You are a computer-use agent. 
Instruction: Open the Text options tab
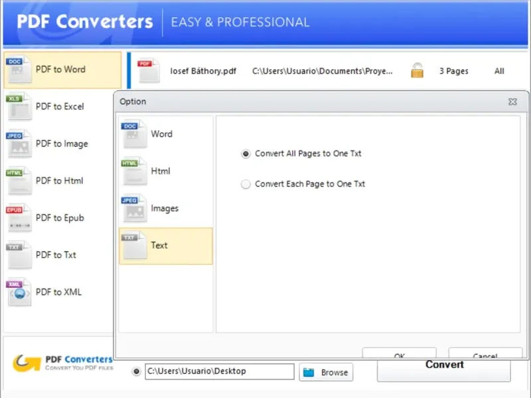point(166,245)
